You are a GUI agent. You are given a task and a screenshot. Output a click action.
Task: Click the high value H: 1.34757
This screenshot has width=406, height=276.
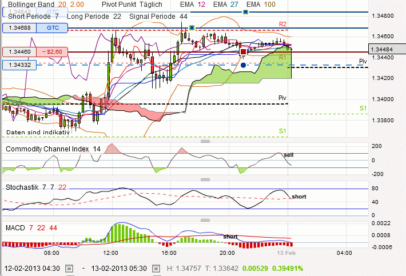click(184, 269)
